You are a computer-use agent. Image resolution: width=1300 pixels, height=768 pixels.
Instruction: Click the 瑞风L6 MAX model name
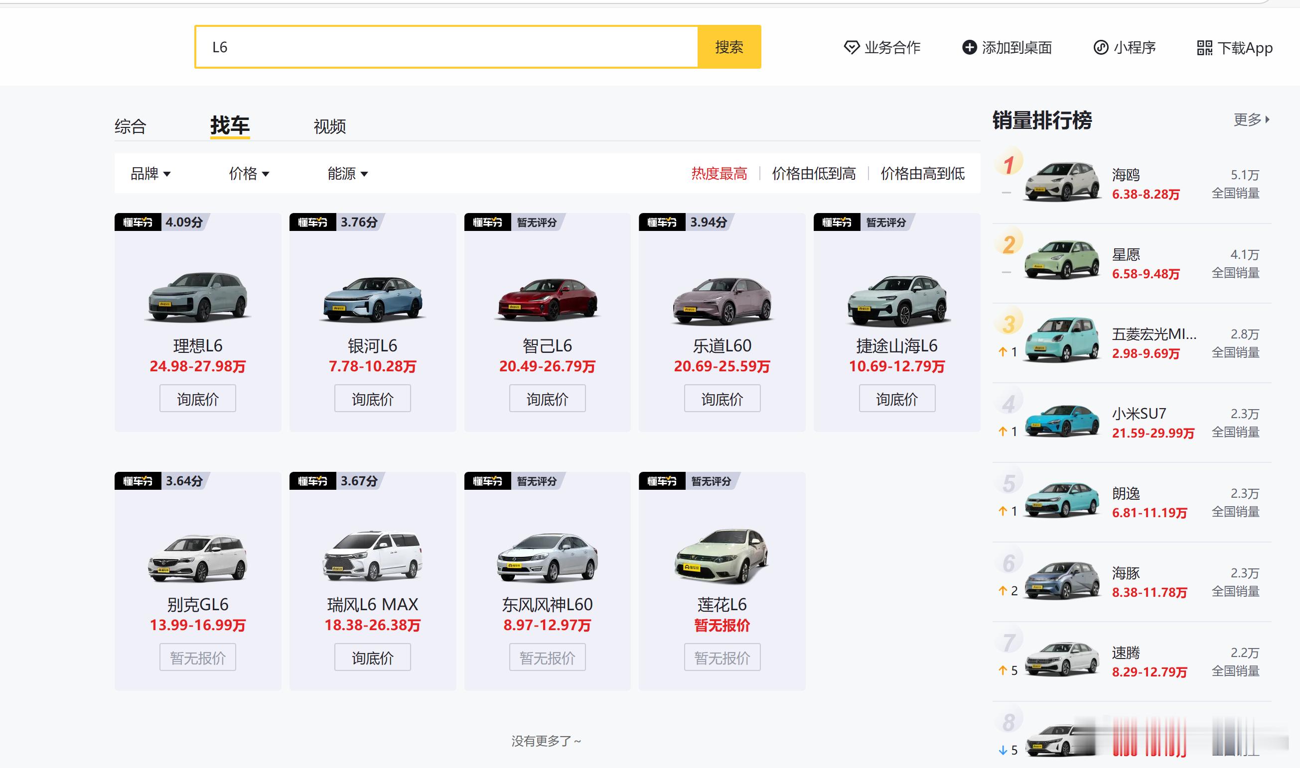pyautogui.click(x=372, y=604)
